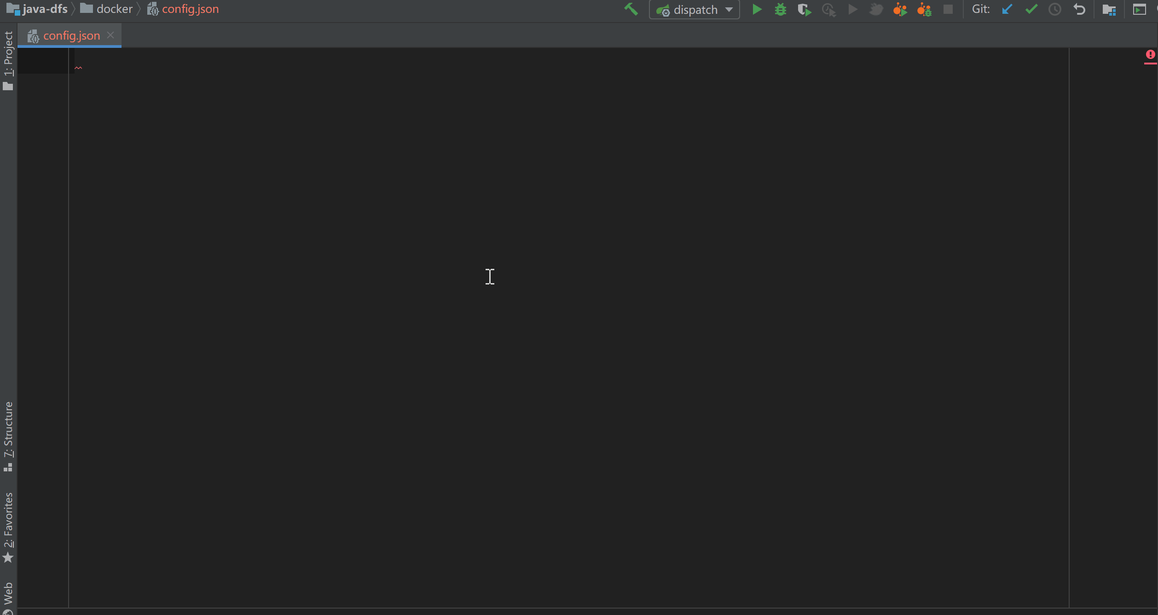Click the Git commit checkmark icon

tap(1031, 9)
